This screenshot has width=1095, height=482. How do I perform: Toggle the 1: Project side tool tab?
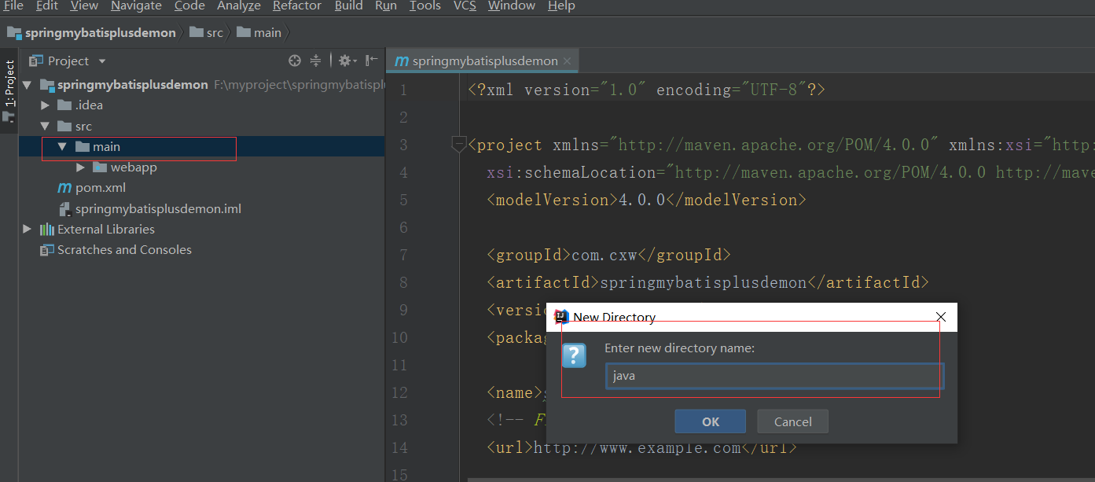[9, 83]
